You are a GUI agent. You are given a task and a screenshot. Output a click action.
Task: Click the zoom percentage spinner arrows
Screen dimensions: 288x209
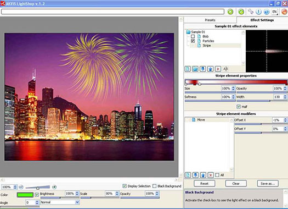pos(15,187)
